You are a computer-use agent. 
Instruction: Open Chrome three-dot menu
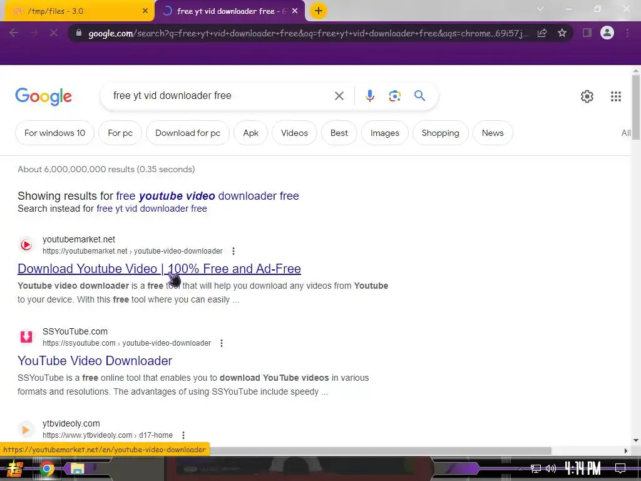point(627,33)
